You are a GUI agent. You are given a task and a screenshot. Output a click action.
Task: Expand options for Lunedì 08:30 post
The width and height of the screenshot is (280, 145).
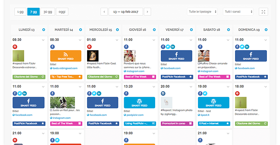click(43, 40)
